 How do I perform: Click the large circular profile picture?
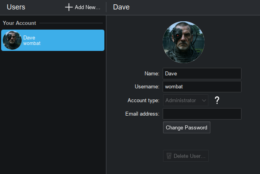tap(184, 42)
